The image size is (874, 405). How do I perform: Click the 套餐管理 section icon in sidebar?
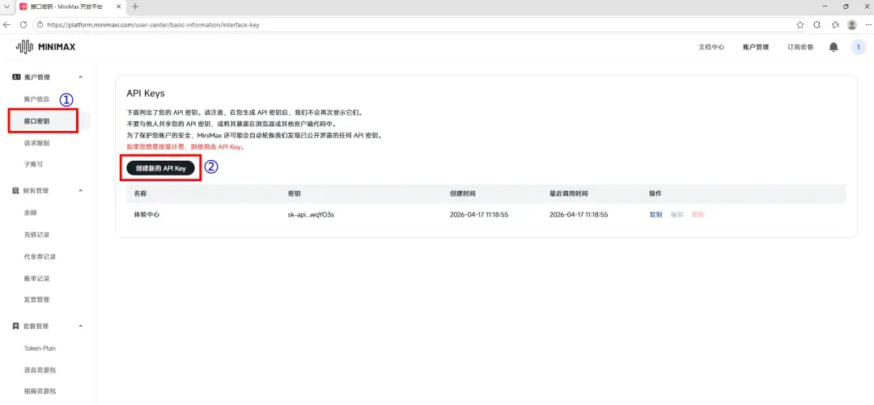(15, 326)
